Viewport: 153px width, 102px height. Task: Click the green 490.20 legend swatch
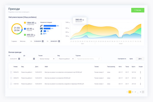(25, 35)
